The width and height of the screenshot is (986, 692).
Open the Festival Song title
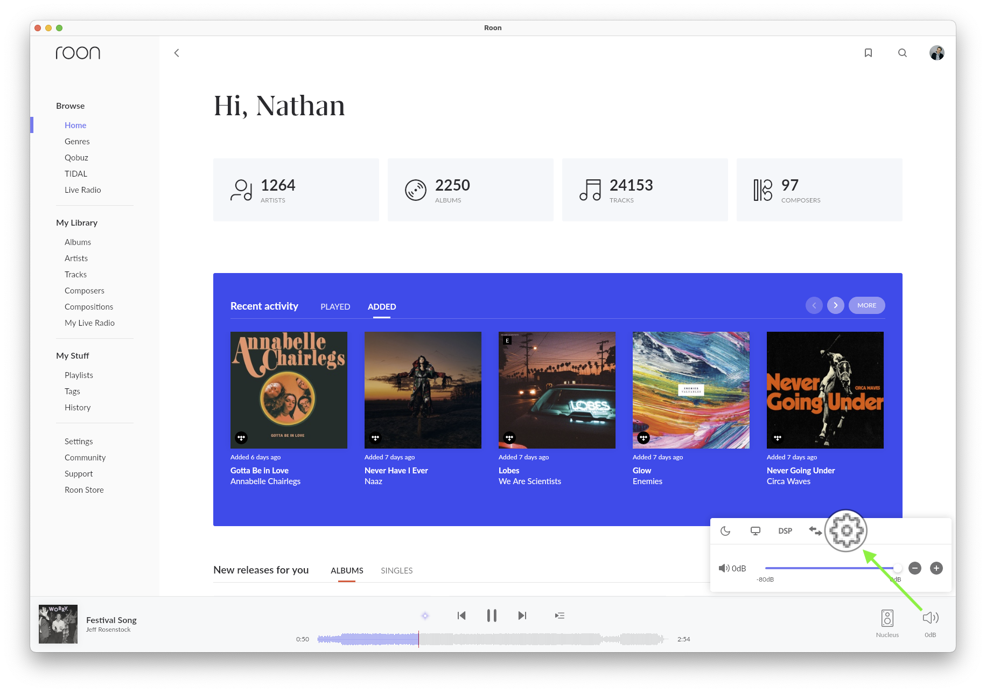tap(111, 620)
